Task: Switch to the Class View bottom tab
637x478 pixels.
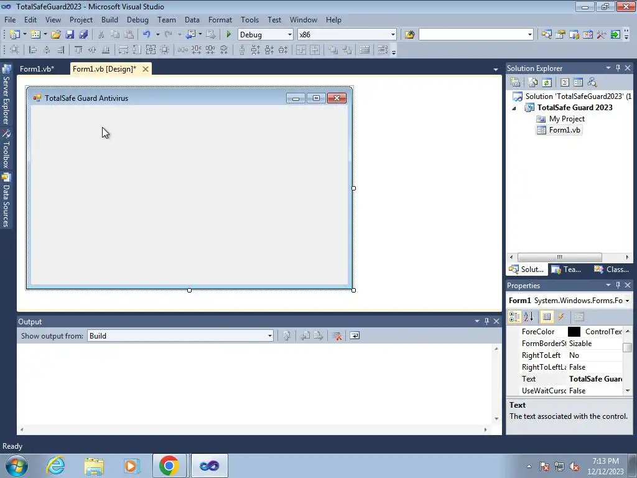Action: [611, 269]
